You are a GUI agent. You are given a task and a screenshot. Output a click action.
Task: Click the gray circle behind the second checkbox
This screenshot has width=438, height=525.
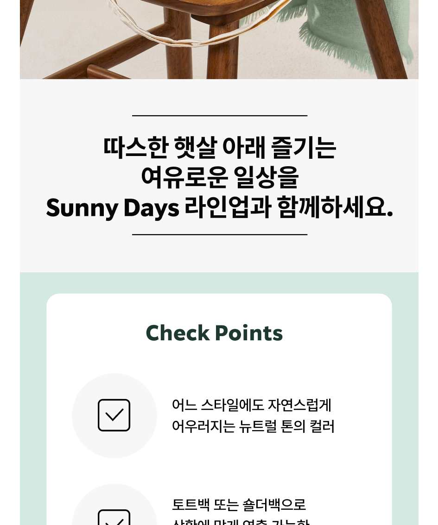114,504
